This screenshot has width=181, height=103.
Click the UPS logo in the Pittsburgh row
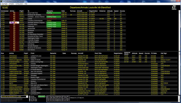point(14,27)
